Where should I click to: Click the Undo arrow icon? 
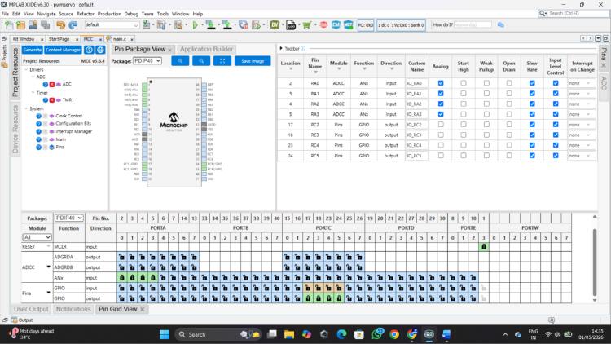pyautogui.click(x=60, y=25)
